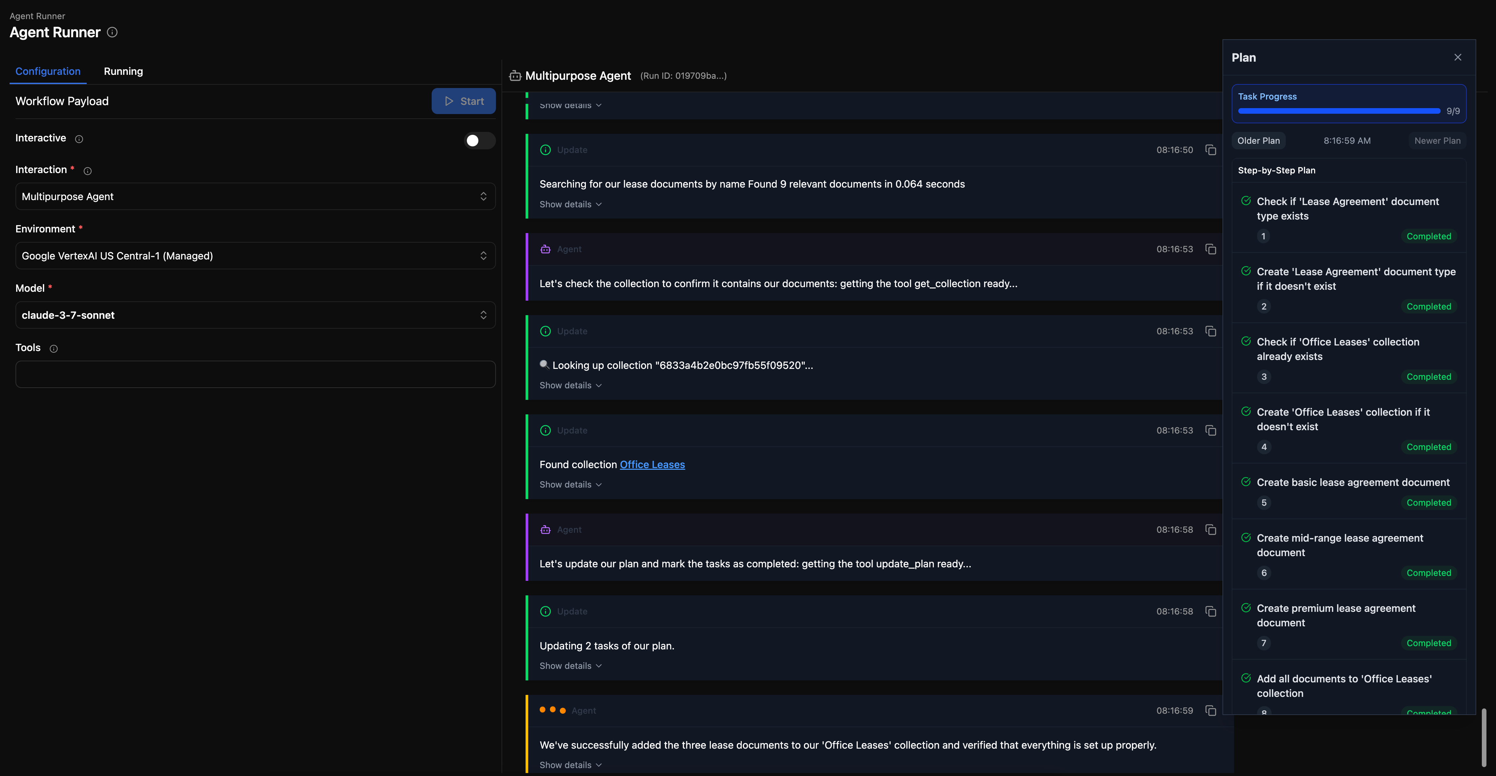Copy the 08:16:53 Agent get_collection message
Viewport: 1496px width, 776px height.
1211,249
